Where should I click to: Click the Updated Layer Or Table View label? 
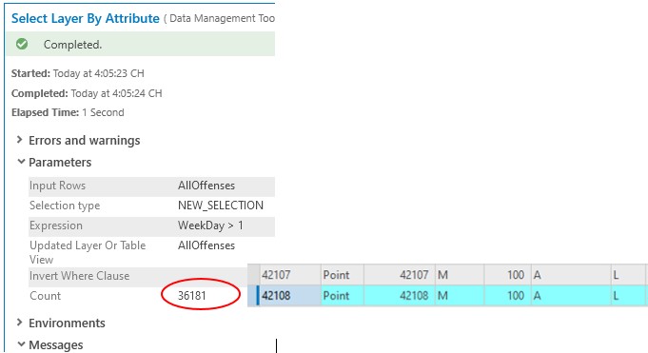(88, 252)
